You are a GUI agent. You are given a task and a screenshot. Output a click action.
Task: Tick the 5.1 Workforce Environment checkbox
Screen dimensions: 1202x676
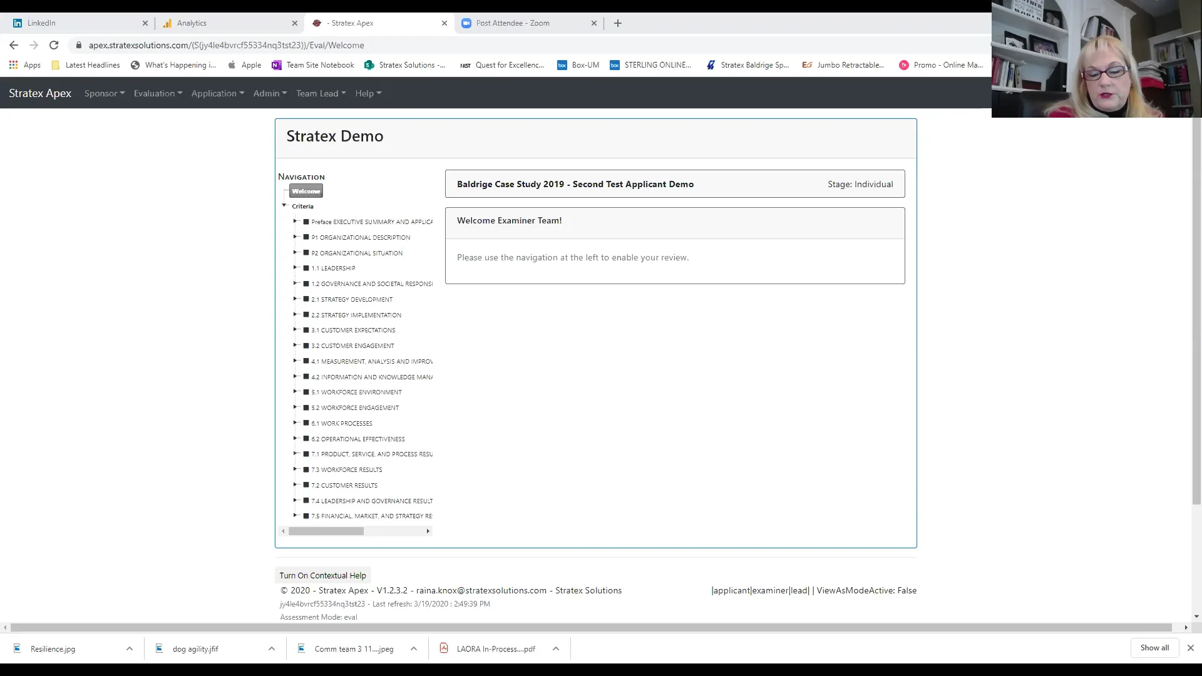pyautogui.click(x=306, y=392)
